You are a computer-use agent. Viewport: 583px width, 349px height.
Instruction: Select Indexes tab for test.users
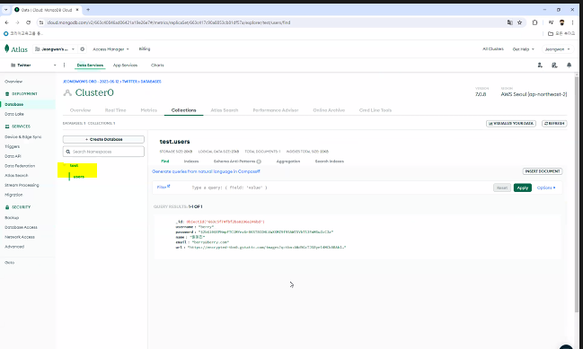point(191,161)
